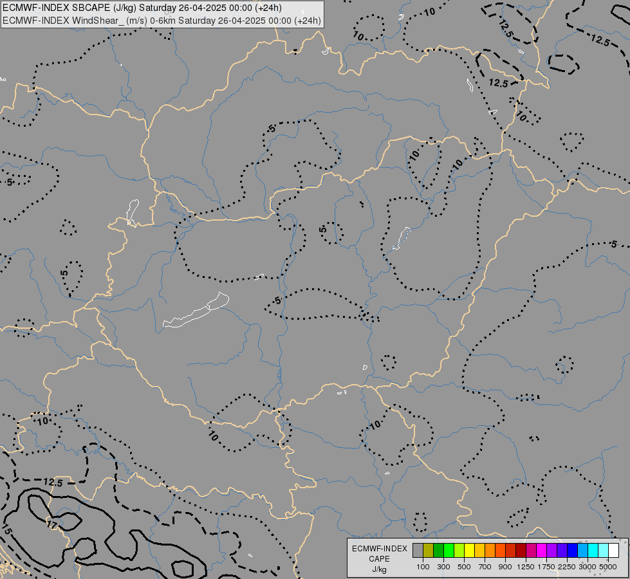Click the bright magenta legend swatch
The image size is (630, 579).
coord(542,550)
